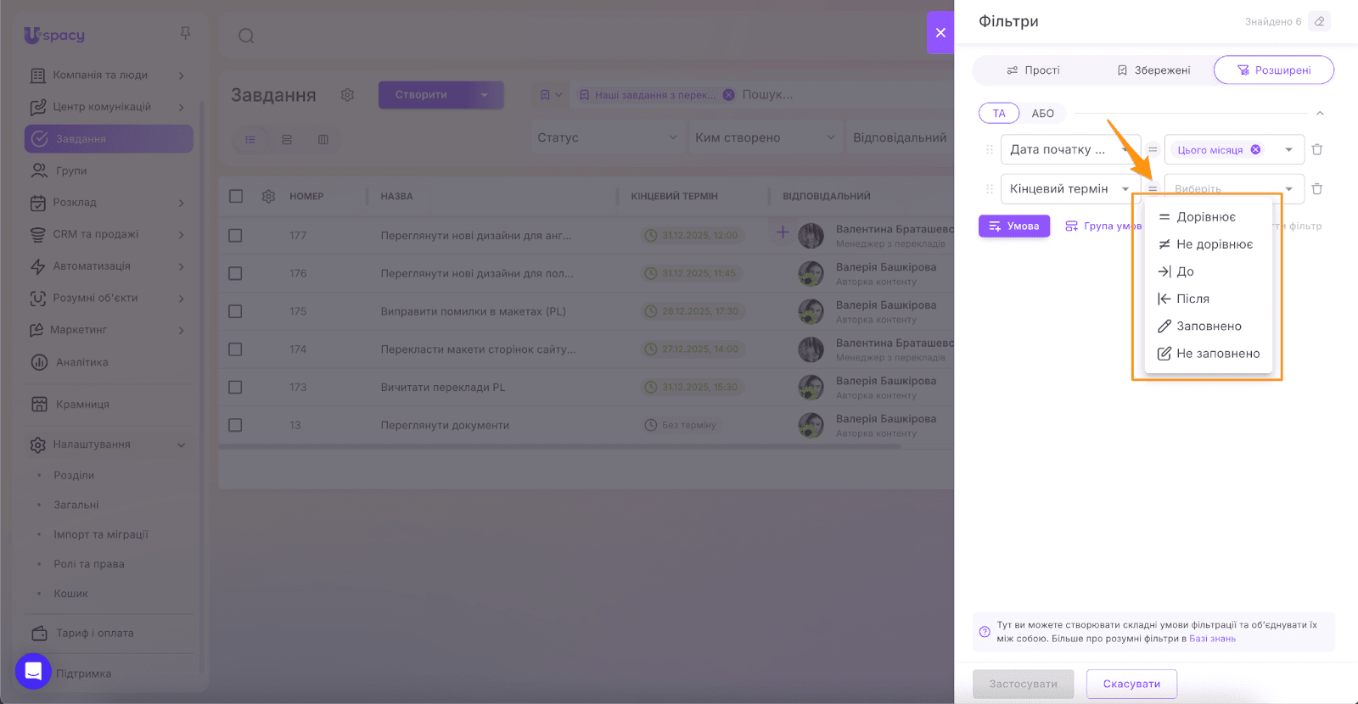This screenshot has width=1358, height=704.
Task: Choose До operator
Action: [1207, 271]
